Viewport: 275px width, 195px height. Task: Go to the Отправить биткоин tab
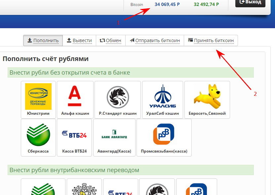pos(155,40)
